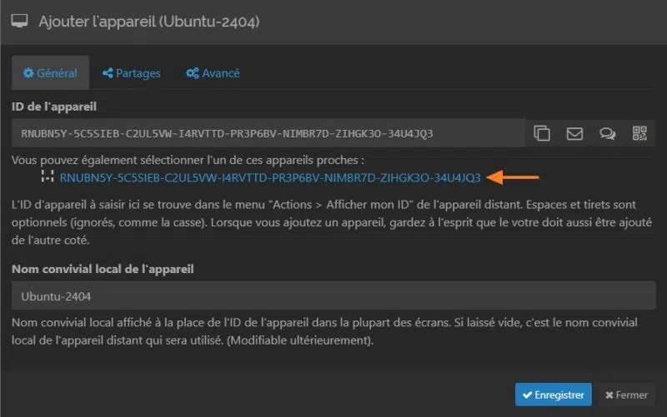The width and height of the screenshot is (667, 417).
Task: Select the nearby device ID link
Action: pyautogui.click(x=270, y=177)
